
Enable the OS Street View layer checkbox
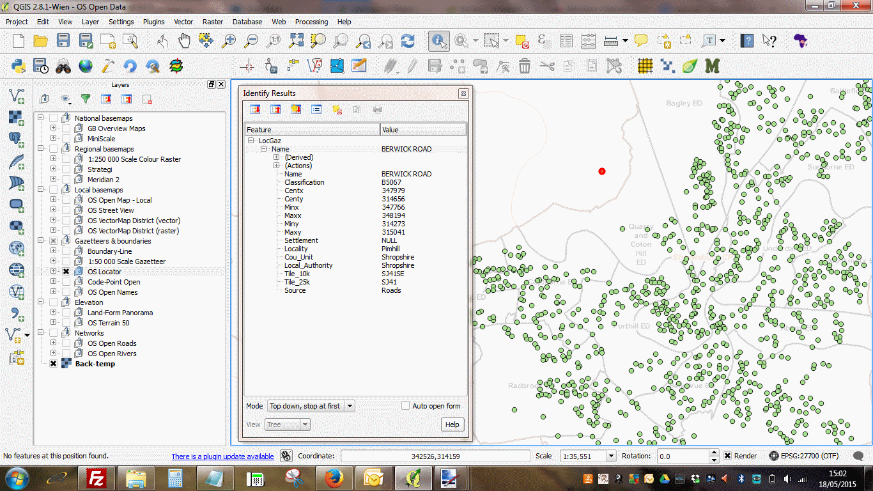66,210
